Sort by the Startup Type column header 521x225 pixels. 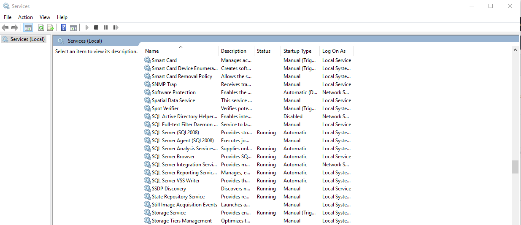coord(300,51)
